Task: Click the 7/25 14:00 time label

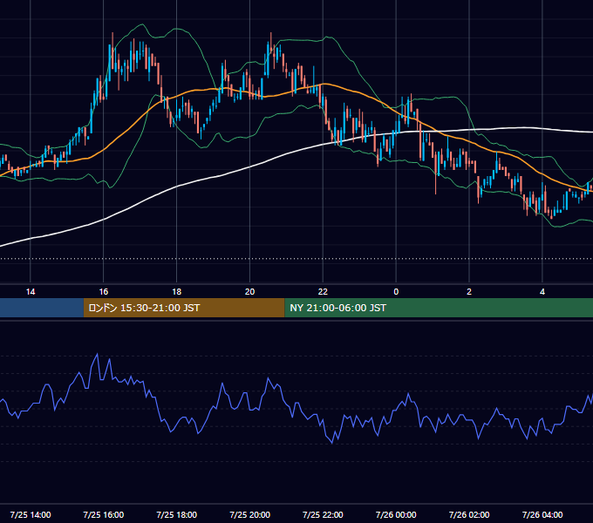Action: (31, 514)
